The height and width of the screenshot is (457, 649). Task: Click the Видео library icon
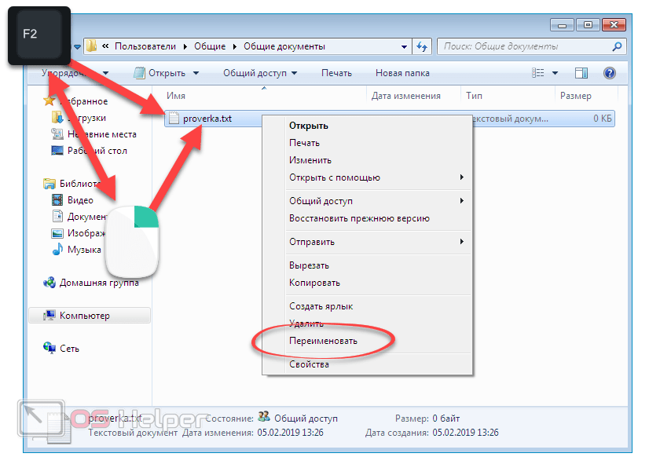(57, 200)
